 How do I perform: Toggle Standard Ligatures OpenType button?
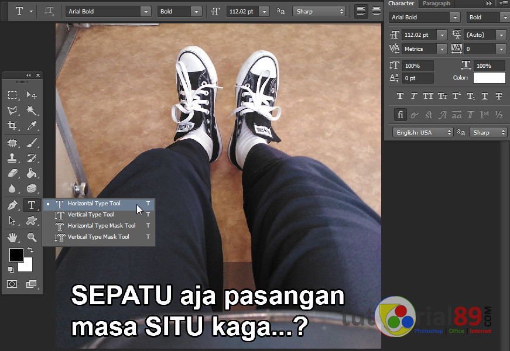[401, 115]
